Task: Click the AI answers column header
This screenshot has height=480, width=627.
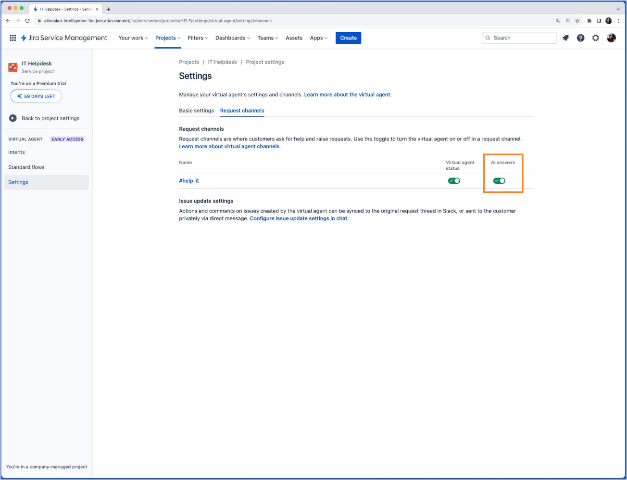Action: click(503, 163)
